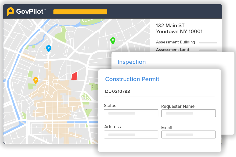Viewport: 236px width, 157px height.
Task: Open the Inspection panel
Action: [x=132, y=62]
